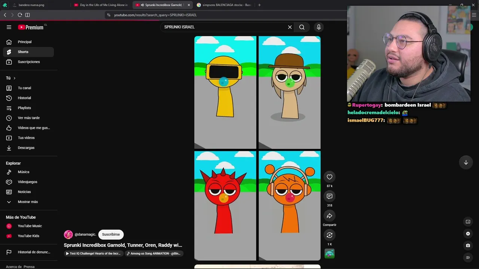Open the @danamagic channel avatar
The image size is (479, 269).
tap(68, 235)
